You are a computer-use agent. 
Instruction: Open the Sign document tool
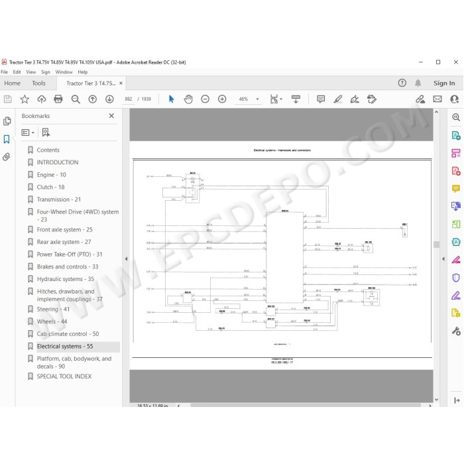point(355,99)
